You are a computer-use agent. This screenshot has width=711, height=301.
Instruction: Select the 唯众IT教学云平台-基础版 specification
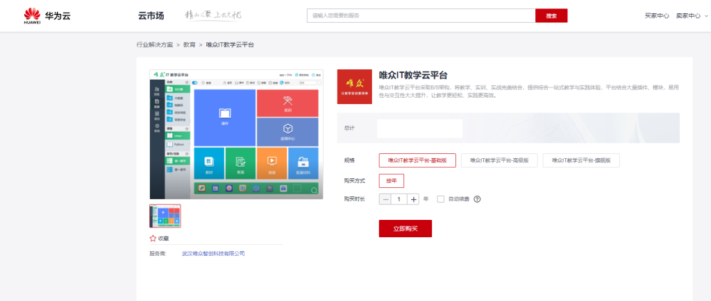pos(417,160)
